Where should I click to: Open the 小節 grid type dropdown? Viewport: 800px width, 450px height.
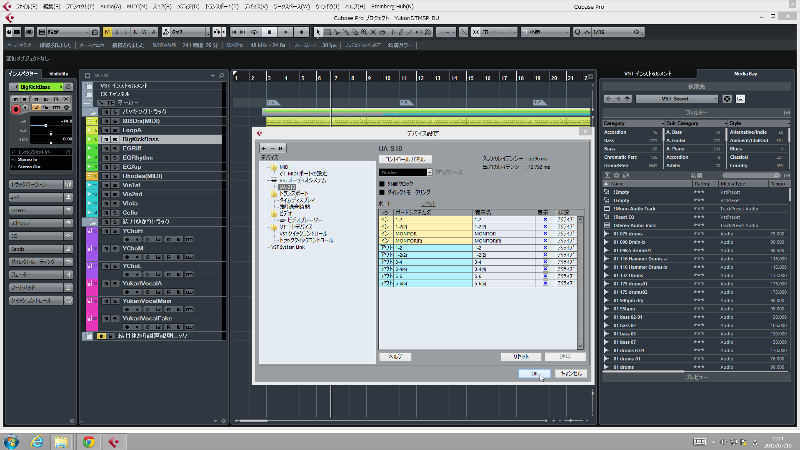tap(545, 32)
